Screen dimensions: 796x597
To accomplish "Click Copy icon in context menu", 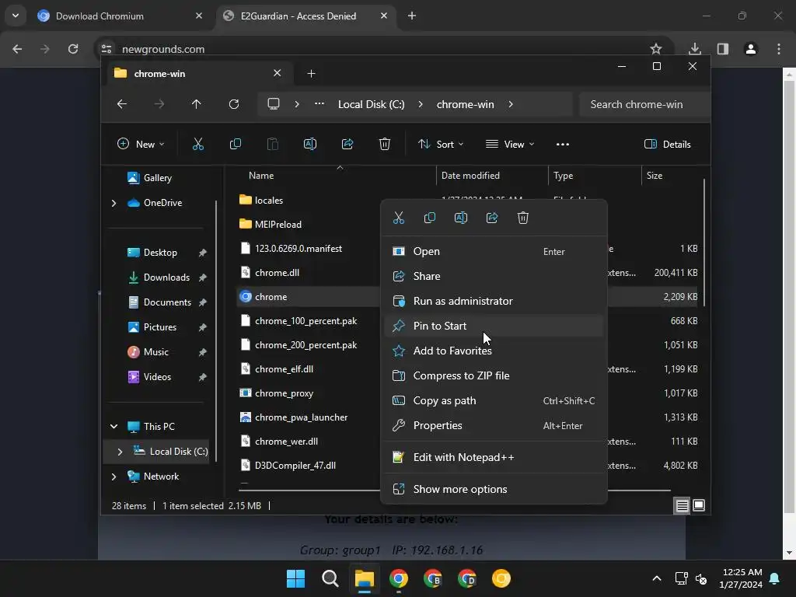I will 429,218.
